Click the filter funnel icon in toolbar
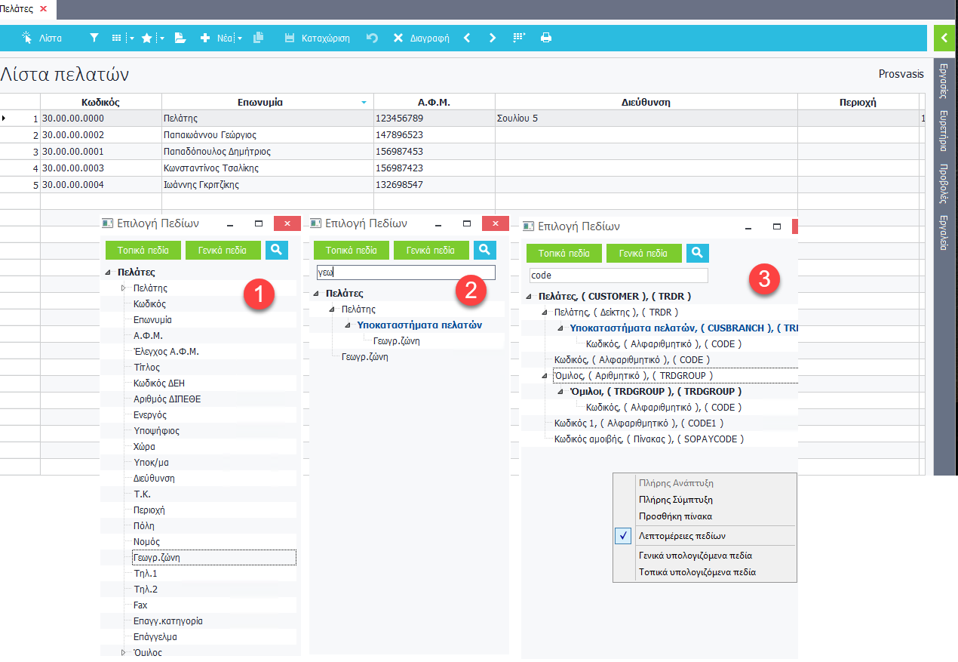The image size is (958, 662). [x=94, y=38]
